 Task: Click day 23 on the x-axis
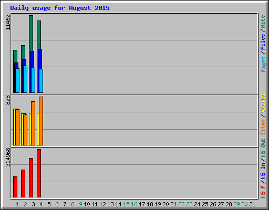[189, 204]
